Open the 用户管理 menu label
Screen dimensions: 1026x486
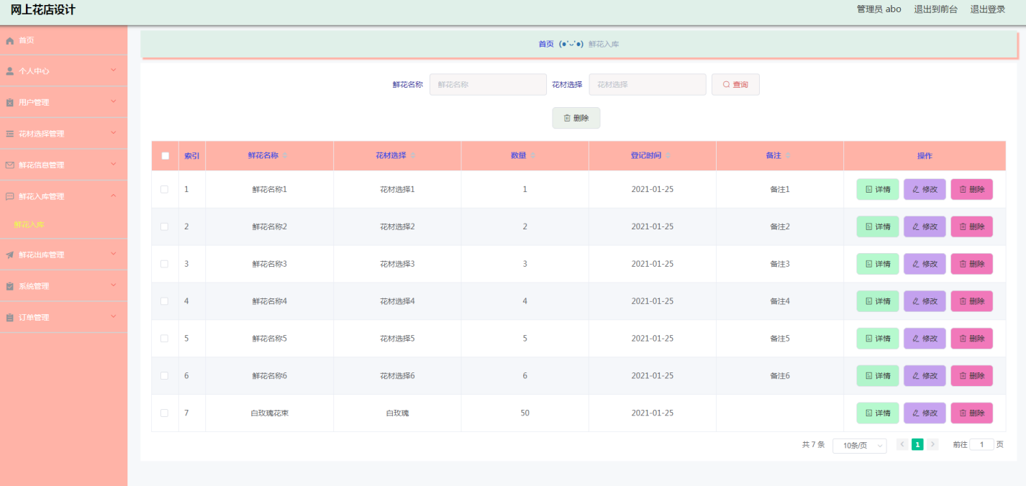coord(34,103)
